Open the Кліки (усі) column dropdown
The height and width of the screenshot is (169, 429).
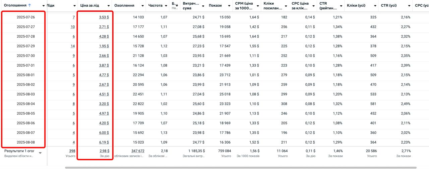click(x=375, y=6)
